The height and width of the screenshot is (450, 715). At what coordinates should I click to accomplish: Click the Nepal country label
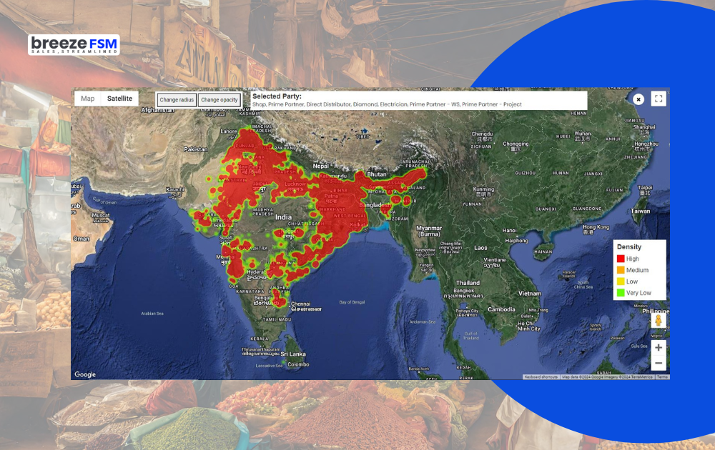(x=320, y=166)
